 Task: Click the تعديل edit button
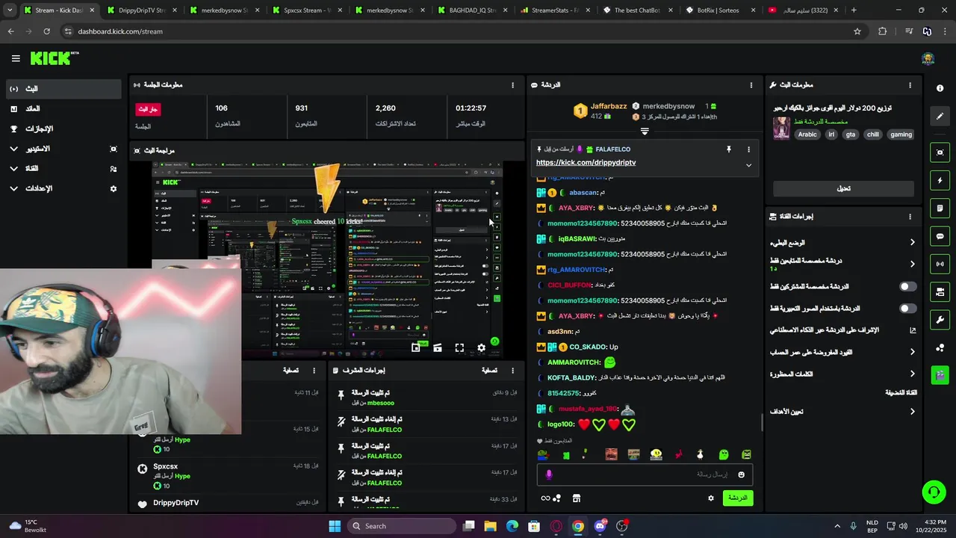(x=843, y=189)
